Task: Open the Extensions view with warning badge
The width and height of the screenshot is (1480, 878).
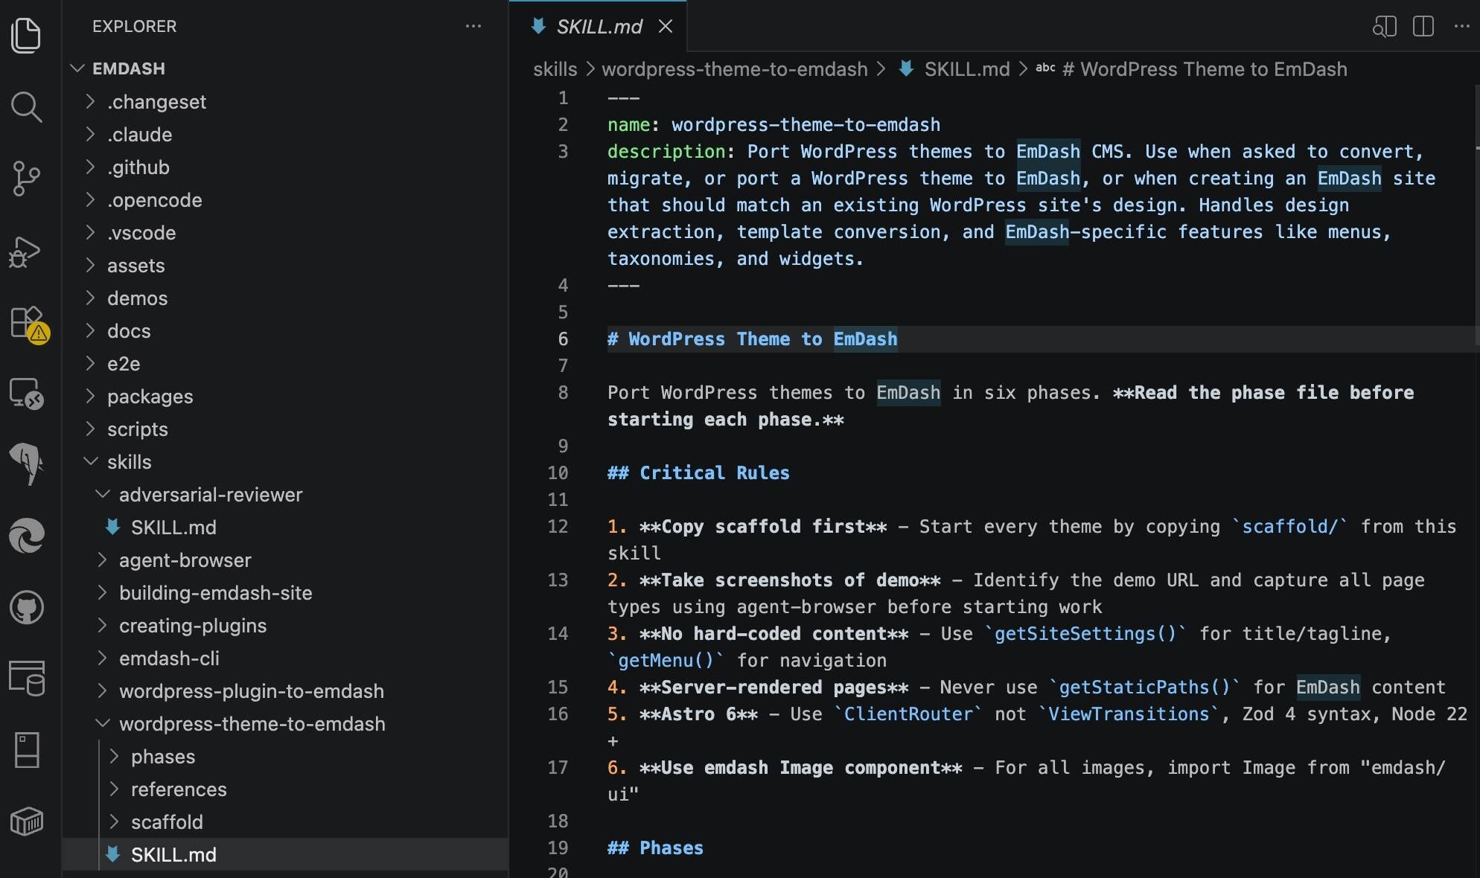Action: 27,322
